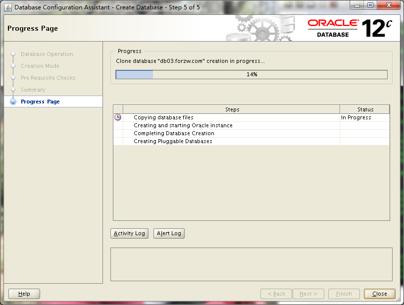Click the Creation Mode step marker
This screenshot has height=305, width=404.
[x=12, y=66]
